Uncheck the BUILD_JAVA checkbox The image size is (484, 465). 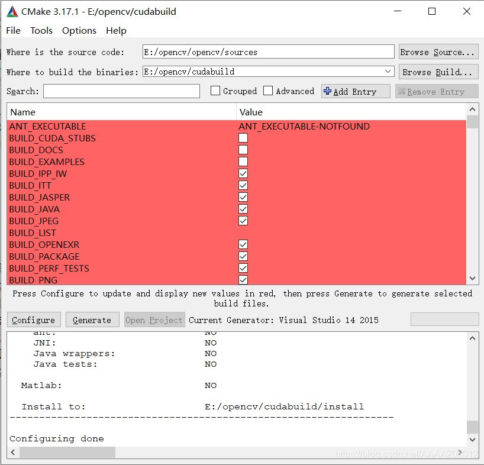pyautogui.click(x=243, y=209)
